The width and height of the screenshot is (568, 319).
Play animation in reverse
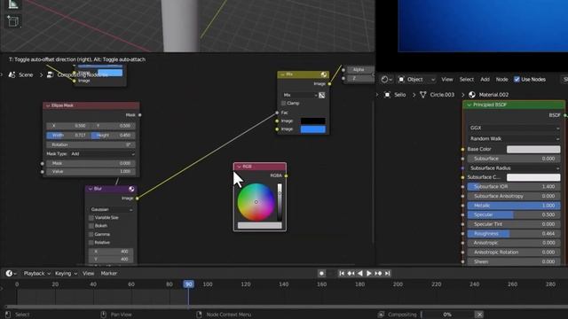coord(359,274)
